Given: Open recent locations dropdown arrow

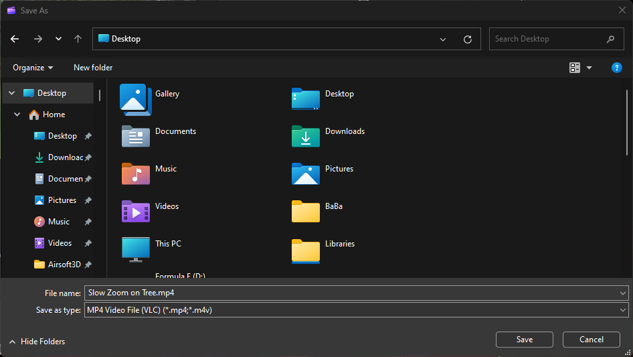Looking at the screenshot, I should click(x=58, y=39).
